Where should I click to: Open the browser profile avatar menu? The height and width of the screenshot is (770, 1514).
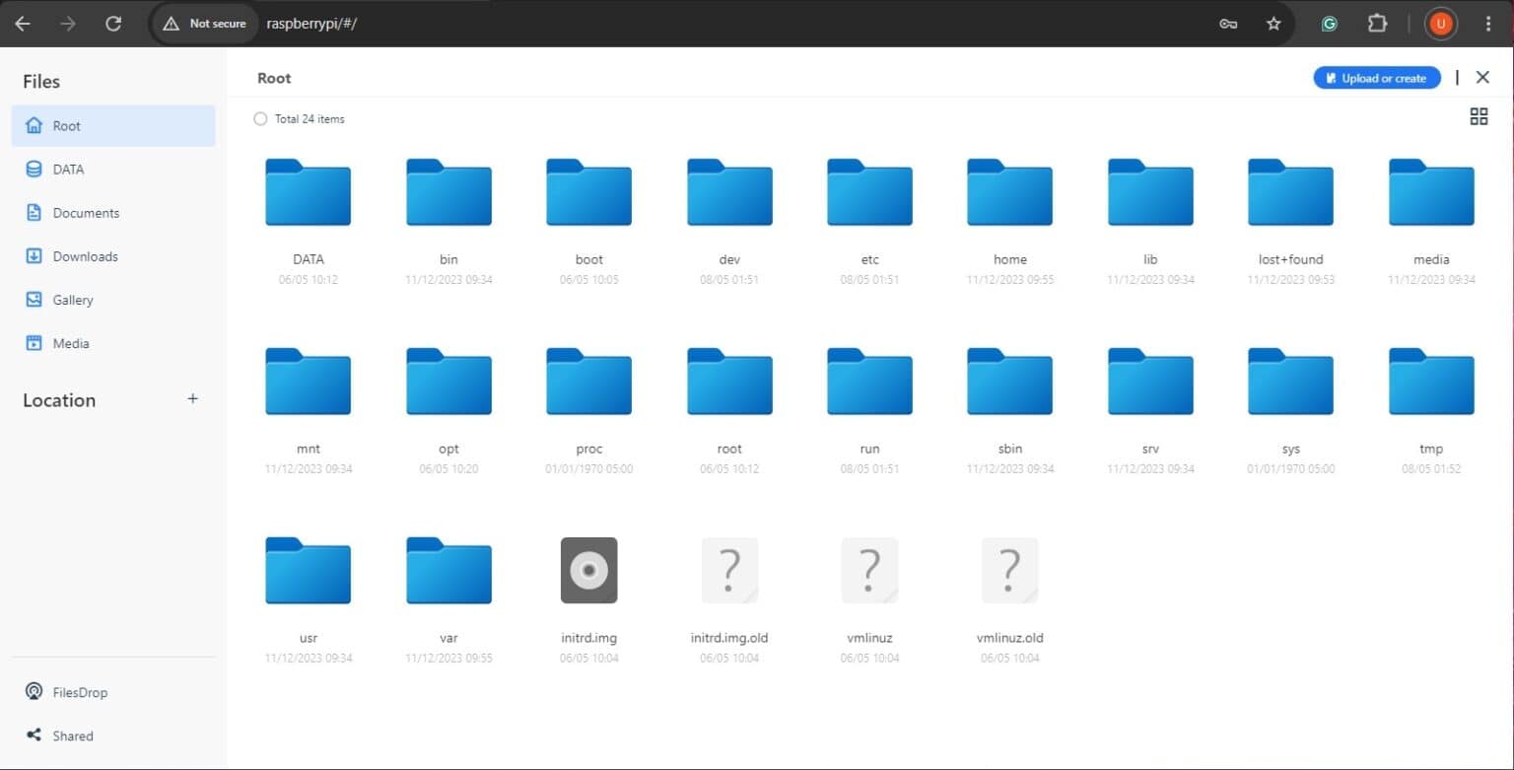click(1440, 23)
